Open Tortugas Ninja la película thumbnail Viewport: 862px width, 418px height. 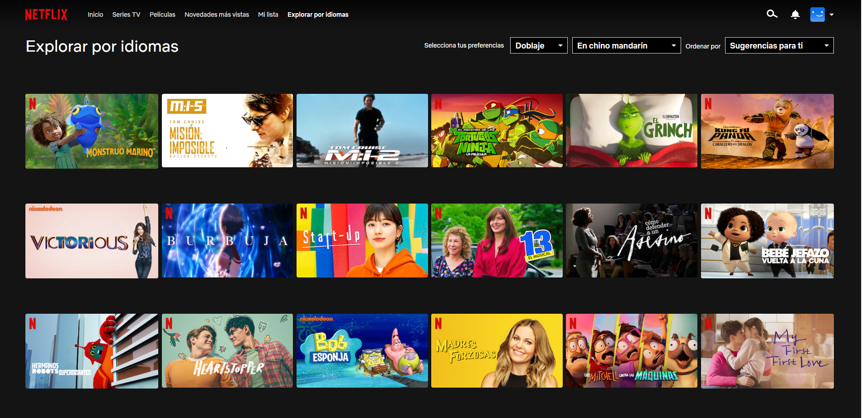coord(497,131)
